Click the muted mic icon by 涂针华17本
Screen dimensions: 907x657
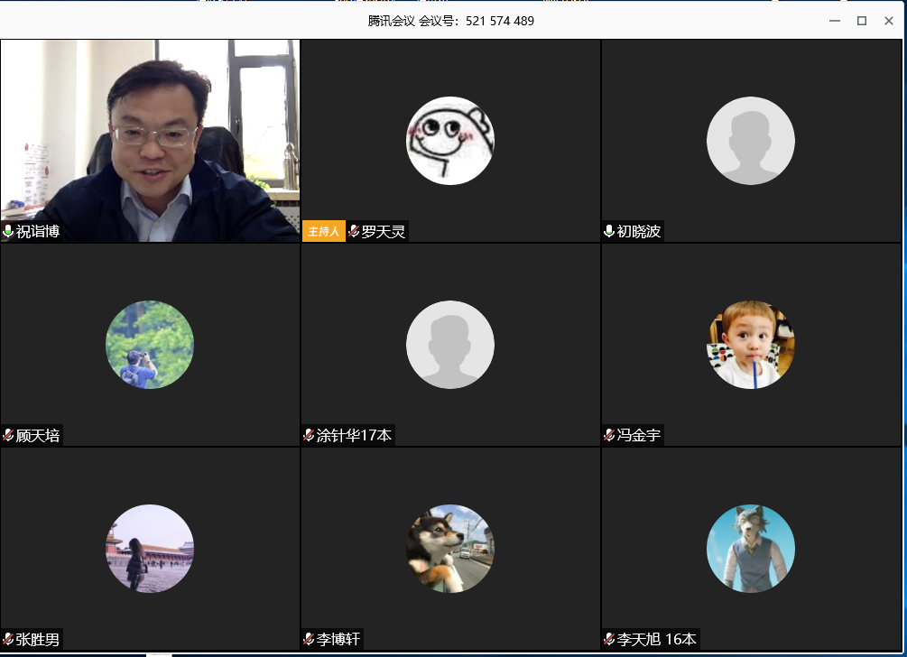309,436
